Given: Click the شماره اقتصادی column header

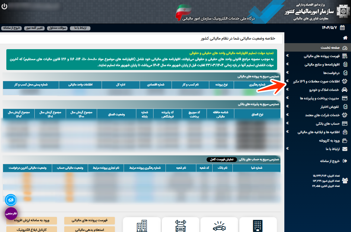Looking at the screenshot, I should (156, 85).
